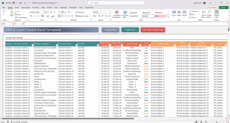The width and height of the screenshot is (230, 123).
Task: Open the Settings Page button
Action: click(x=110, y=30)
